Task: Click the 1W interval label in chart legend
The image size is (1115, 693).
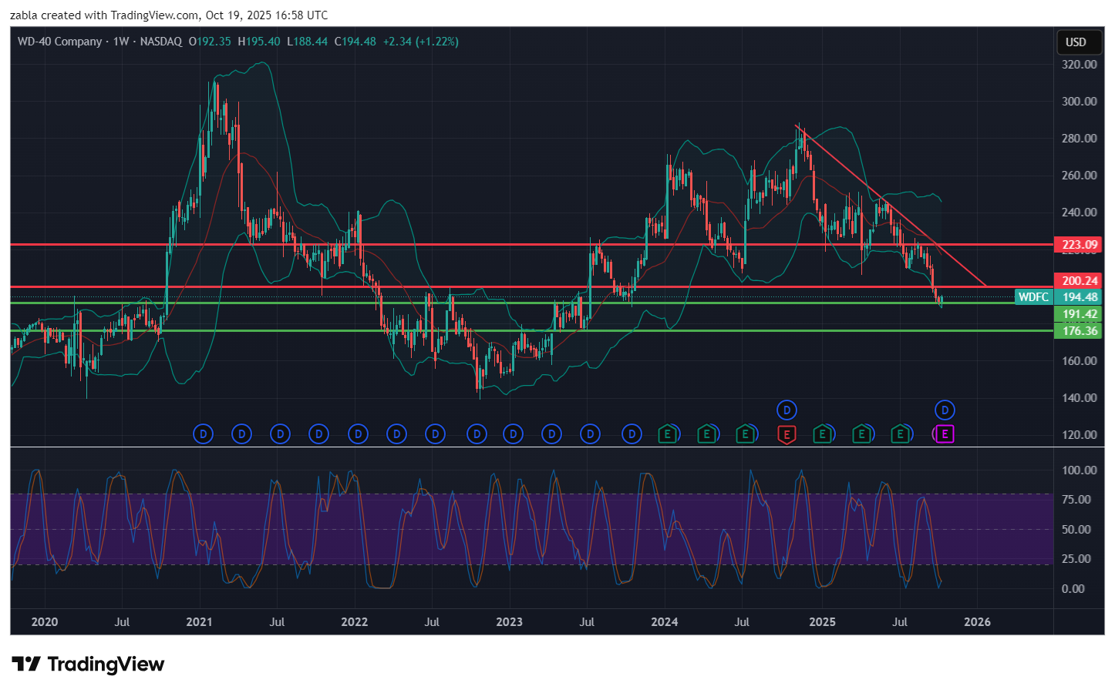Action: 121,42
